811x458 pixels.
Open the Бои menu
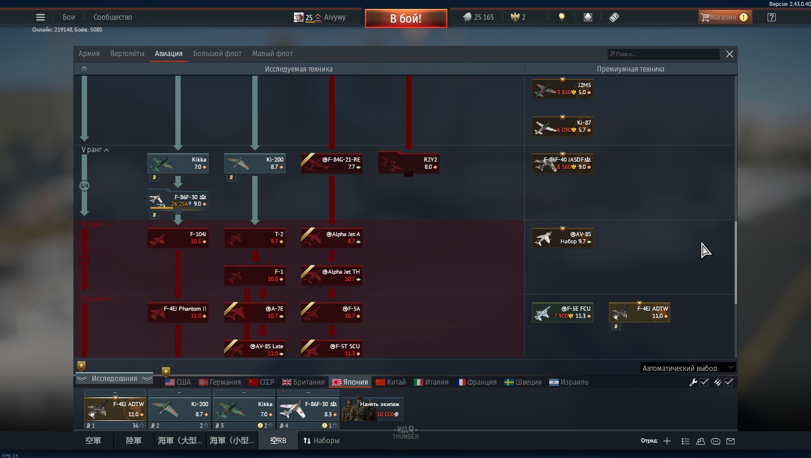[69, 17]
